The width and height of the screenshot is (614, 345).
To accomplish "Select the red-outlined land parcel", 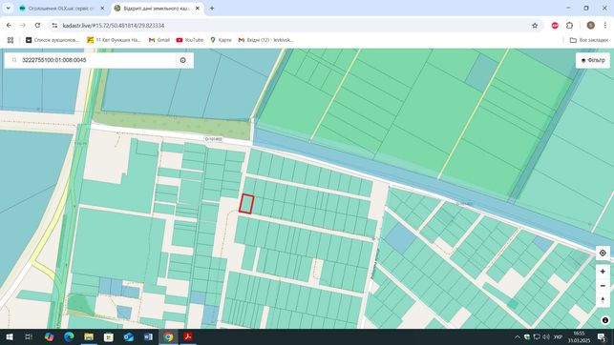I will coord(246,204).
